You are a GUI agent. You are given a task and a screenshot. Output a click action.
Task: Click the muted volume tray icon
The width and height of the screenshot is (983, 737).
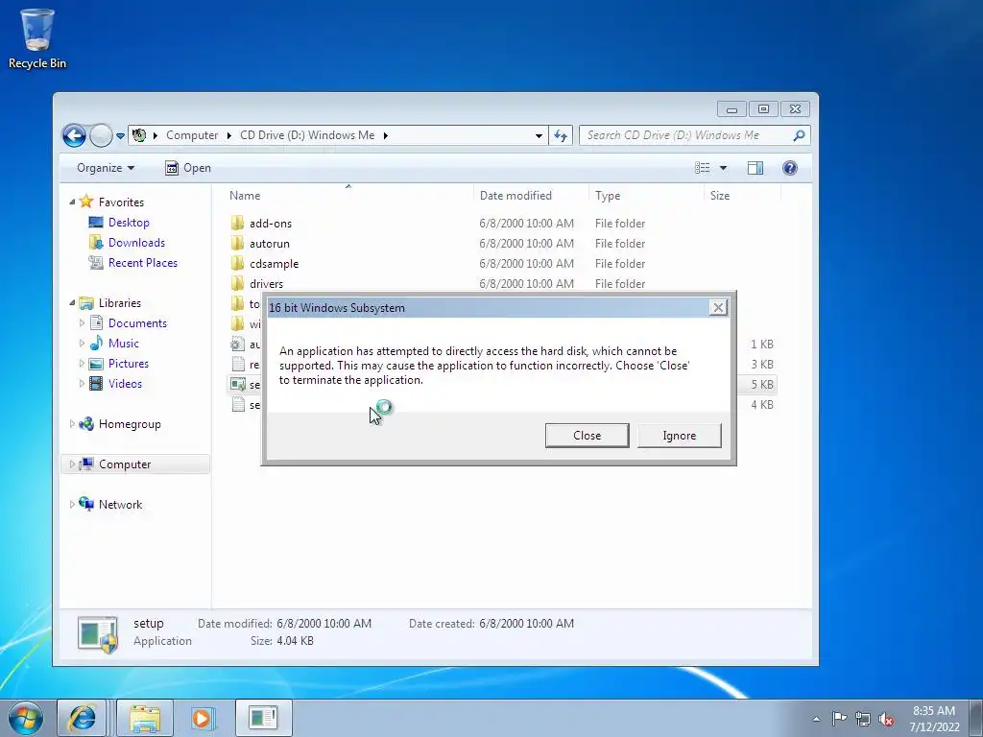click(x=886, y=719)
